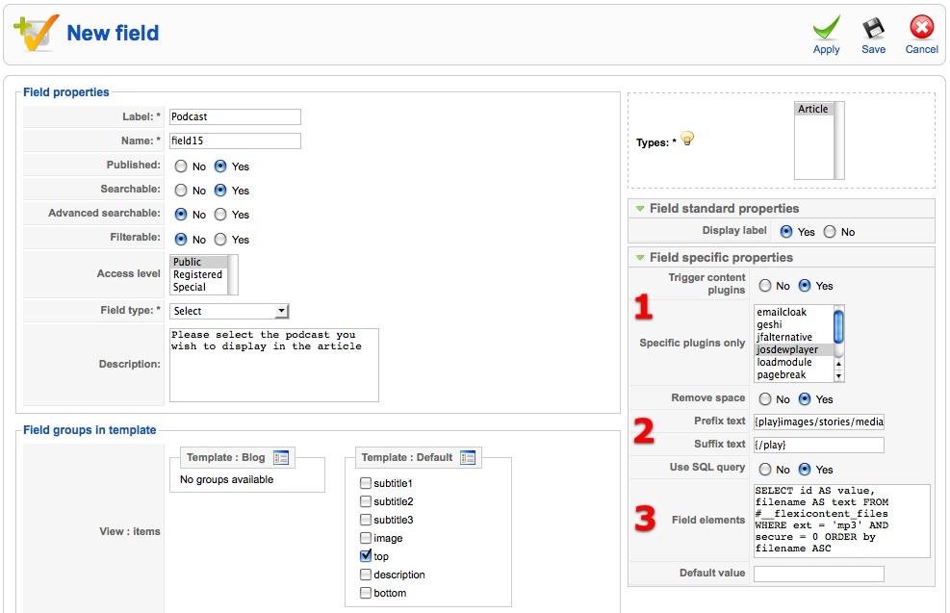Open the layout icon next to Template : Default
Screen dimensions: 950x613
coord(468,457)
